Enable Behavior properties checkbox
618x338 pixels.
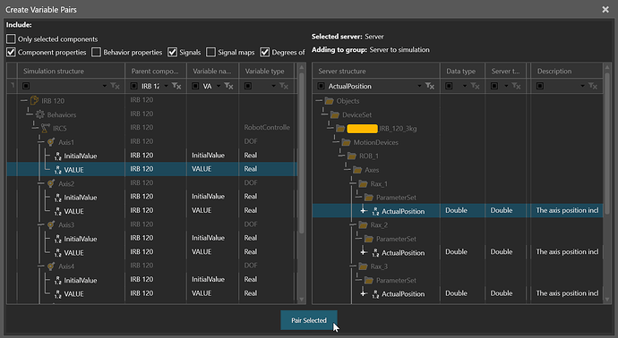point(96,52)
